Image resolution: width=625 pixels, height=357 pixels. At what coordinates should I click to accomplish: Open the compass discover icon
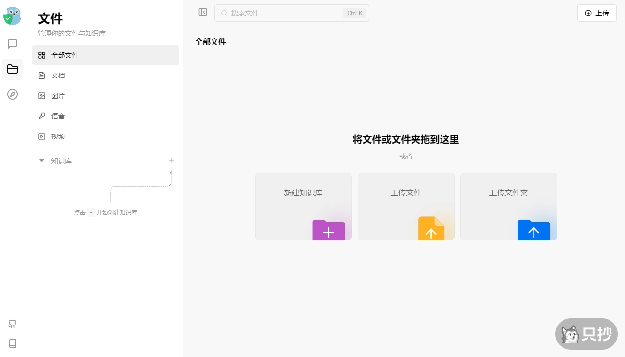[x=12, y=94]
